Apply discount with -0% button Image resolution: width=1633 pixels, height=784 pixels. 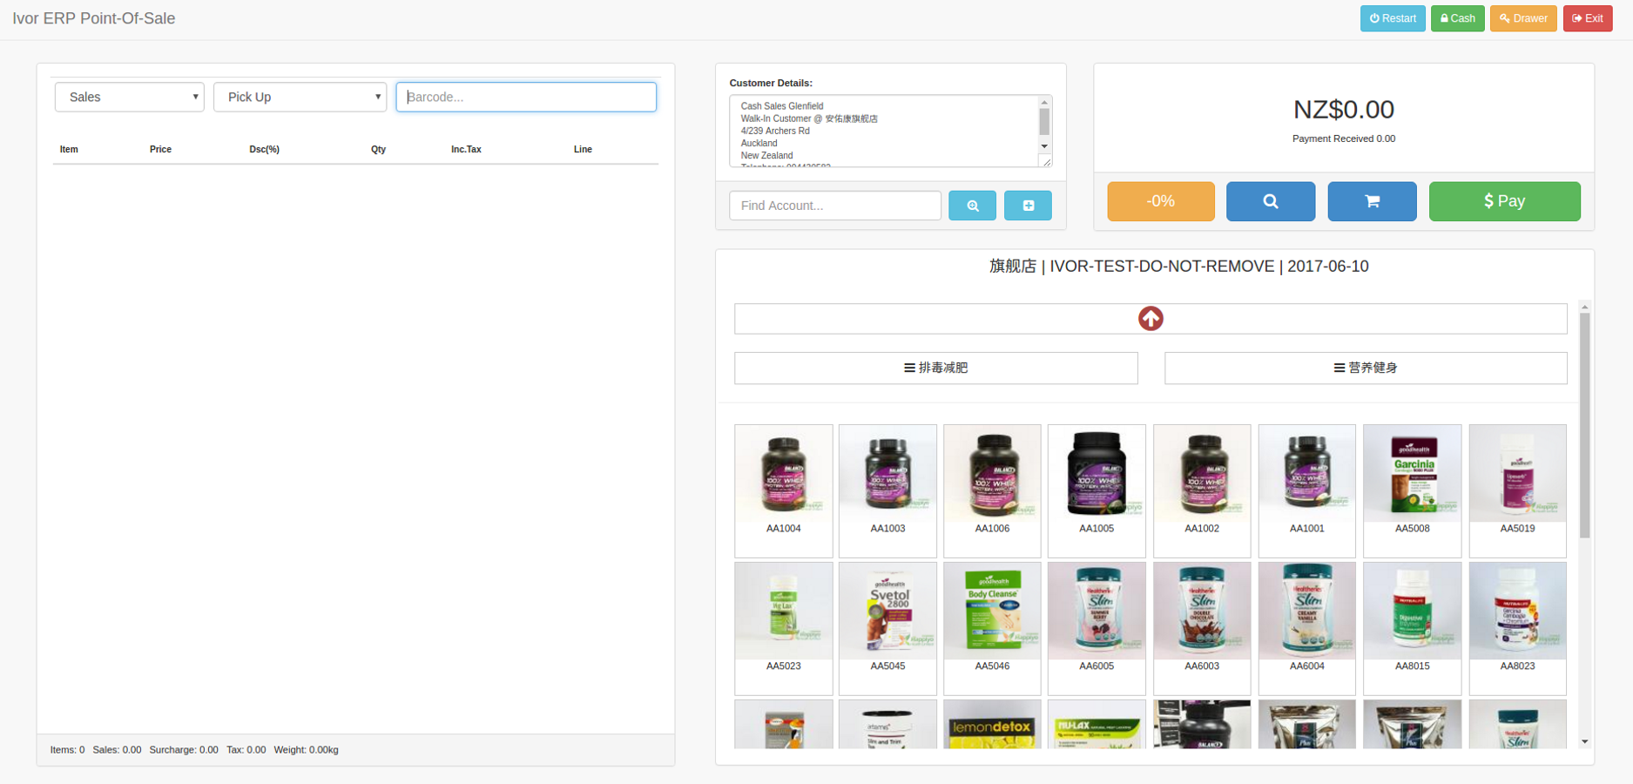pos(1160,201)
